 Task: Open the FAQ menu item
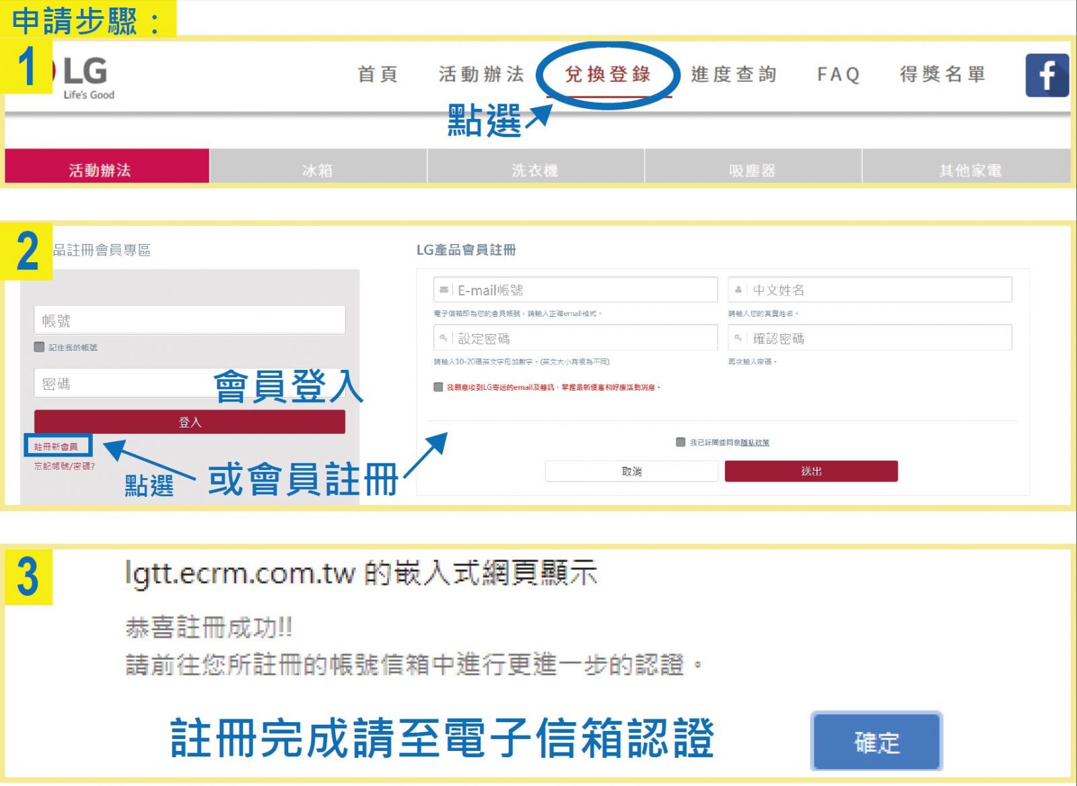838,74
